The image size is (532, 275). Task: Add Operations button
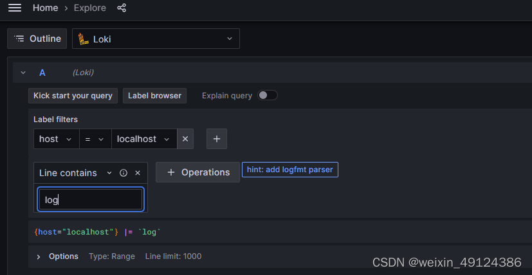(x=197, y=172)
